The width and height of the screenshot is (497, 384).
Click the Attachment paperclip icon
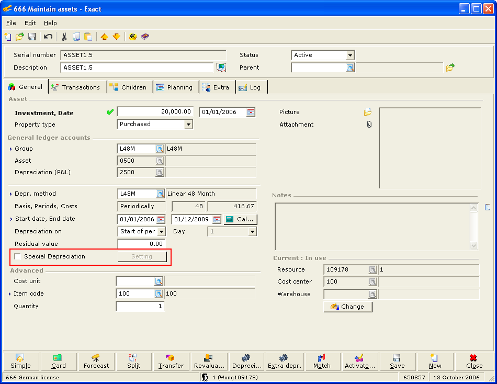click(x=369, y=125)
